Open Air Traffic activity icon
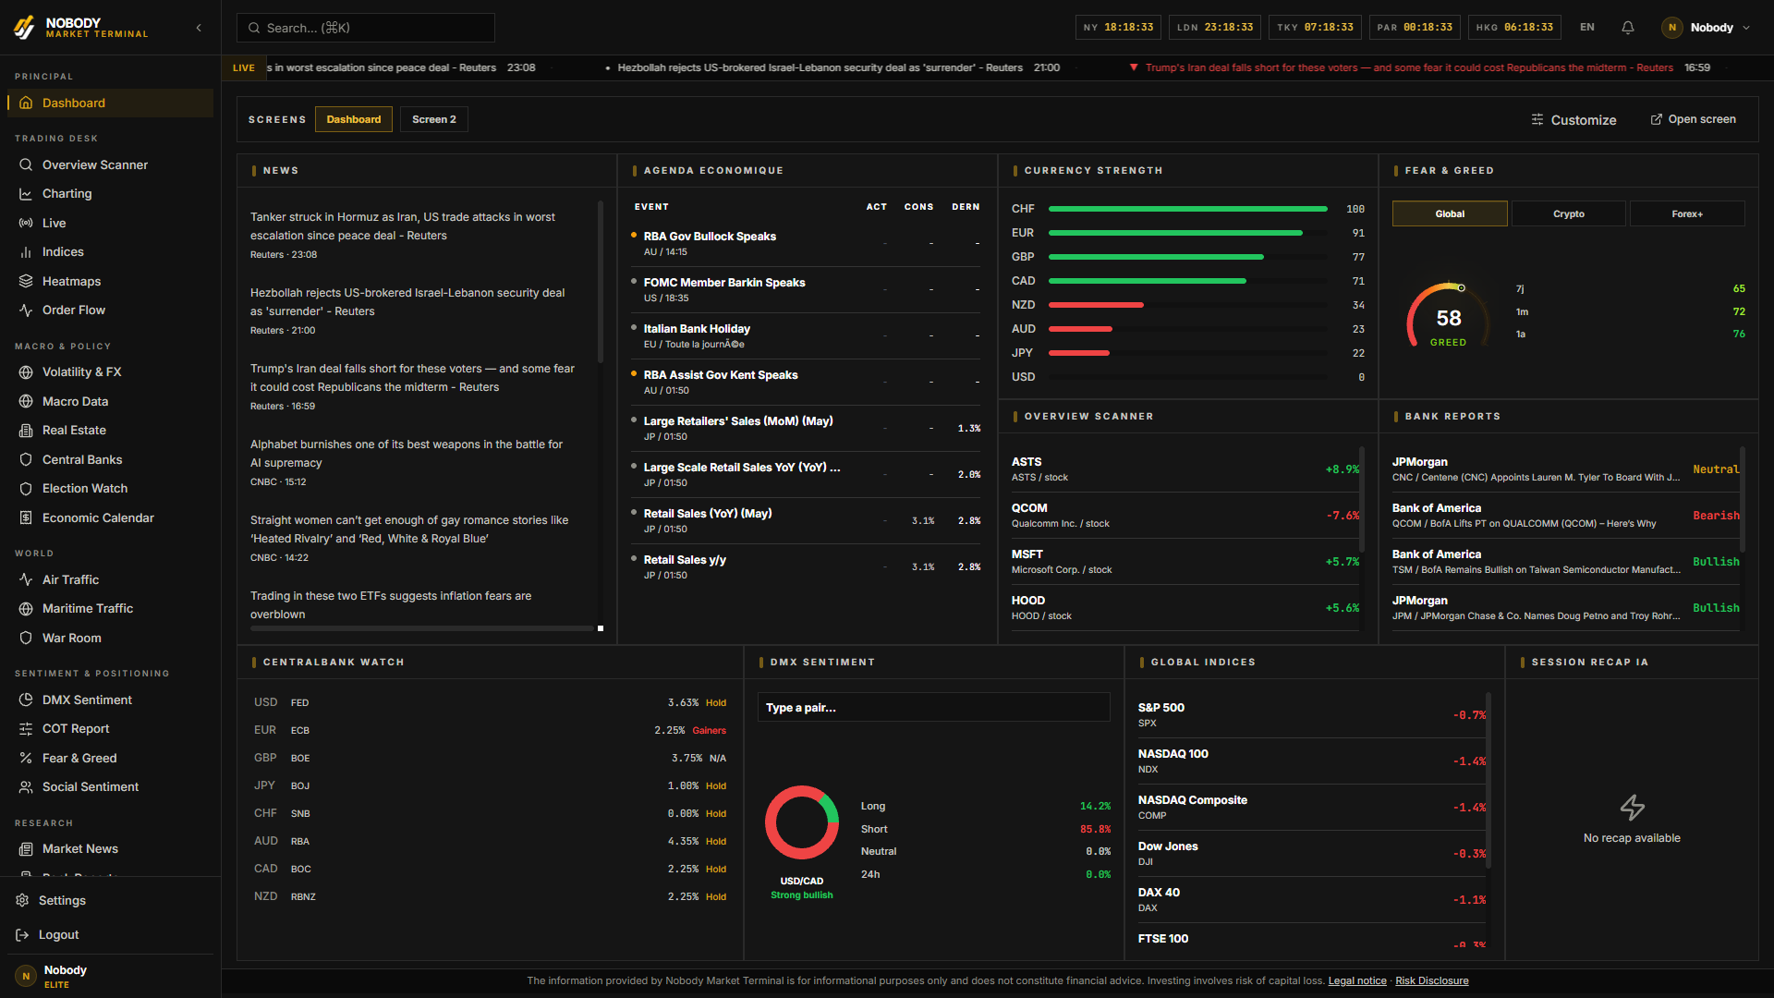1774x998 pixels. point(26,579)
